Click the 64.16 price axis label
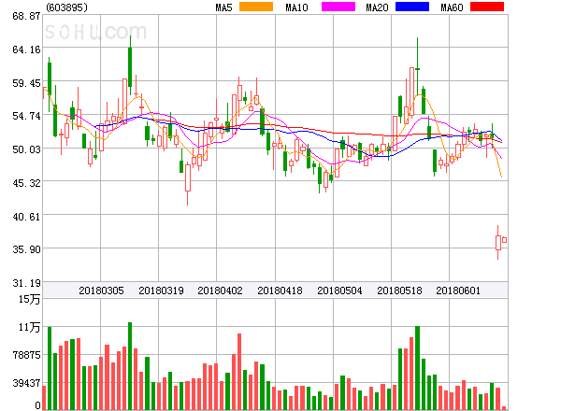561x411 pixels. pos(26,50)
